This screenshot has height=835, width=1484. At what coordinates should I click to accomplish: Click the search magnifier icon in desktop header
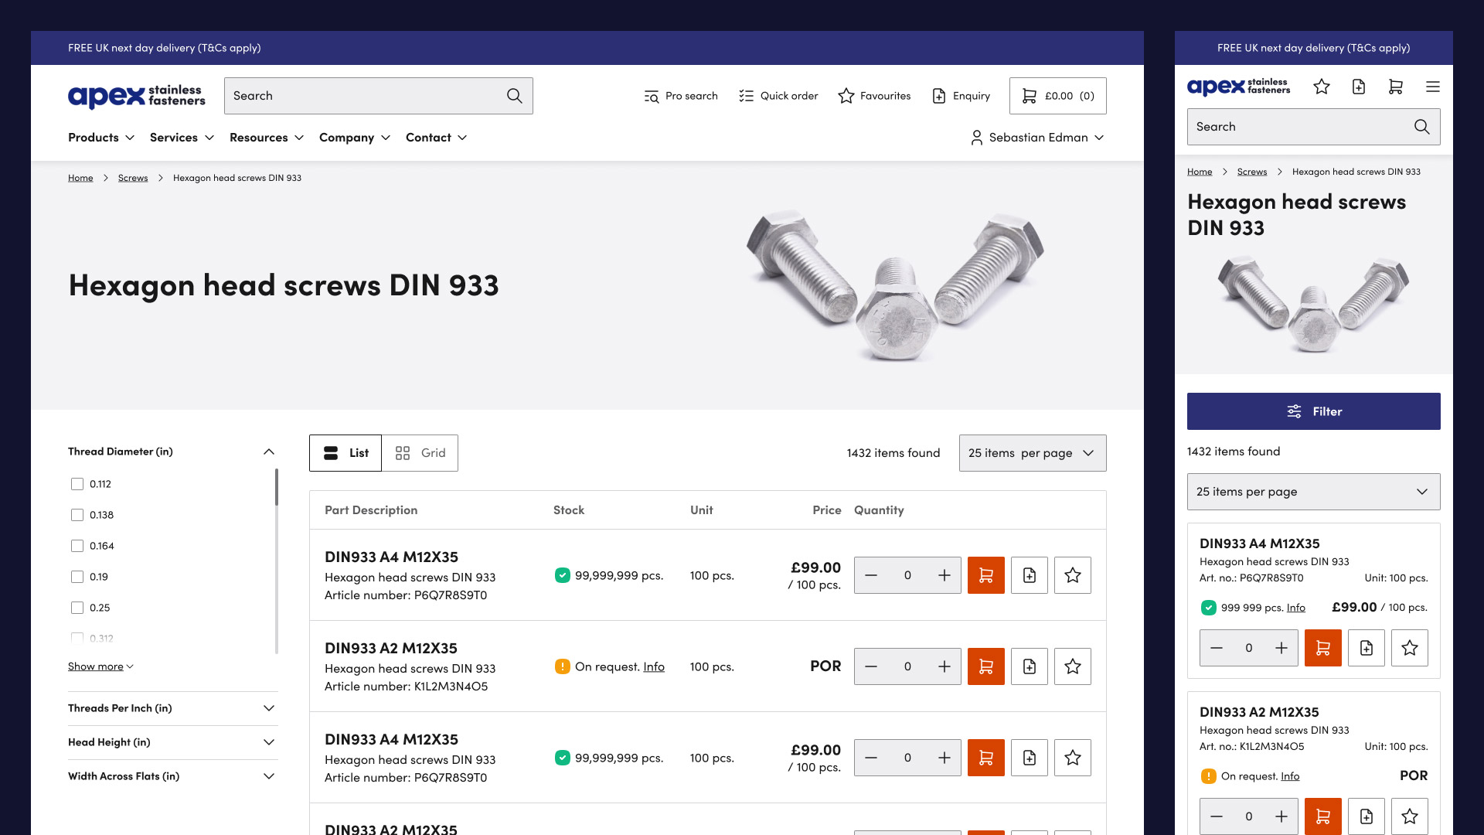pos(514,96)
